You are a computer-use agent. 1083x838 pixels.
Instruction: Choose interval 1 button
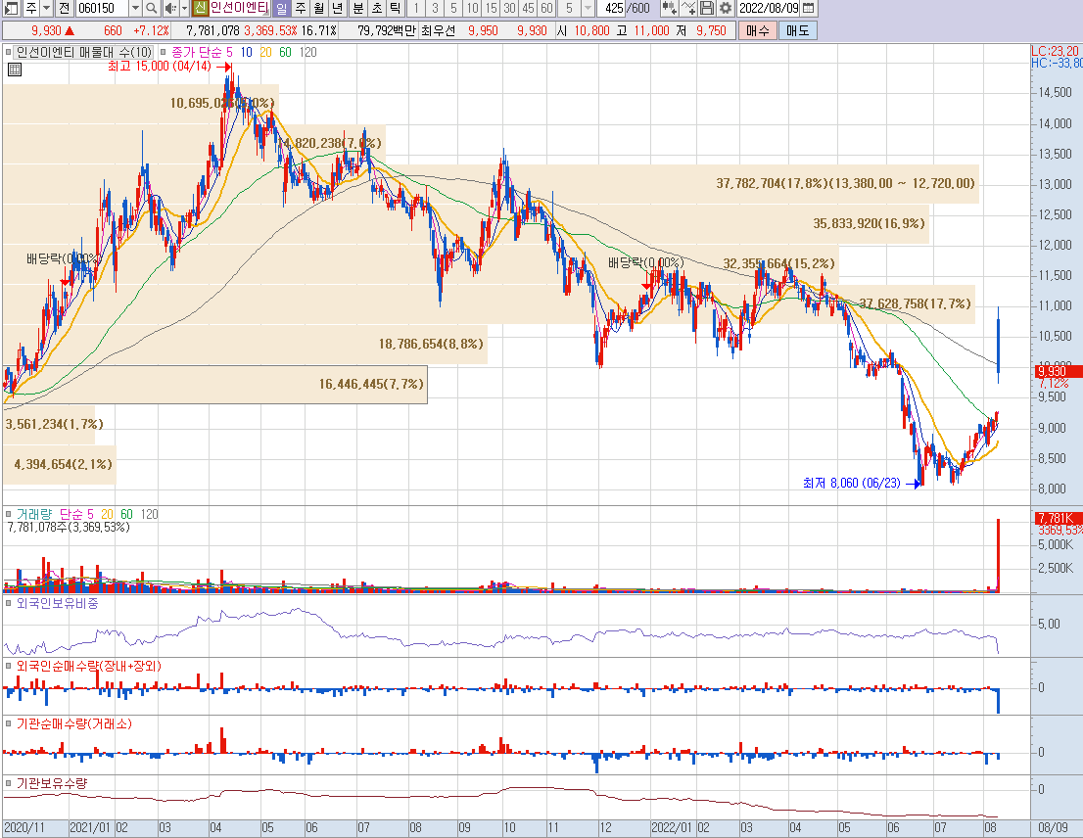[416, 8]
